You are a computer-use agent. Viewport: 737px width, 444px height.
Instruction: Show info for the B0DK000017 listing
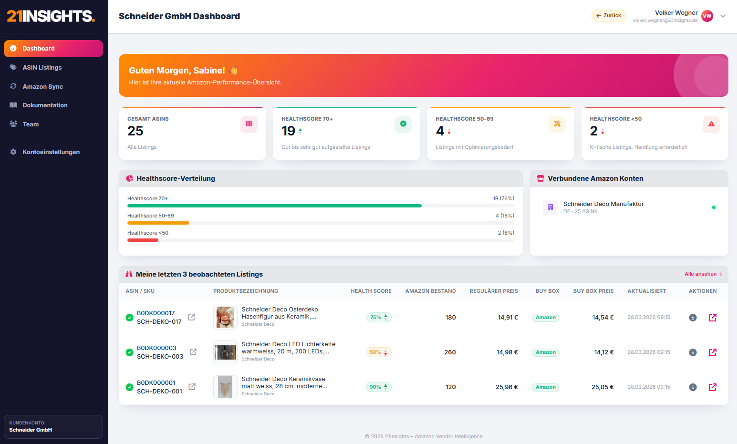[693, 318]
